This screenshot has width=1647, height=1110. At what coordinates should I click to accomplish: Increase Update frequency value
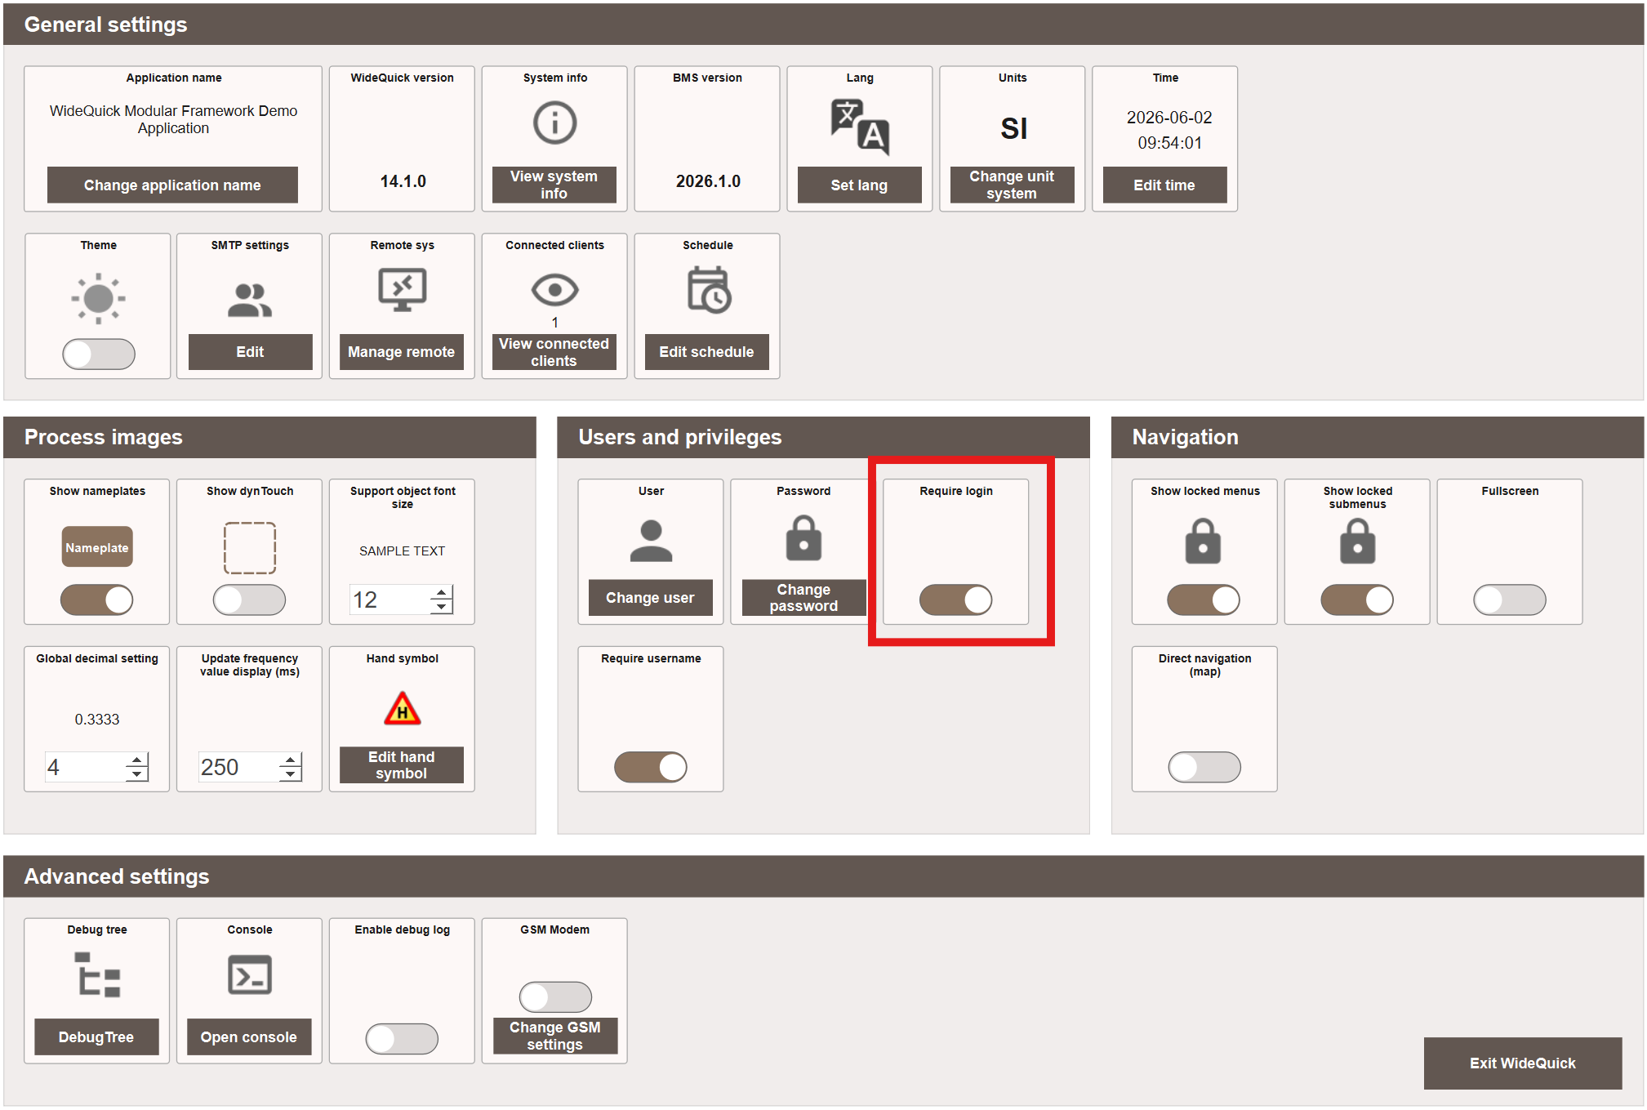pos(290,760)
